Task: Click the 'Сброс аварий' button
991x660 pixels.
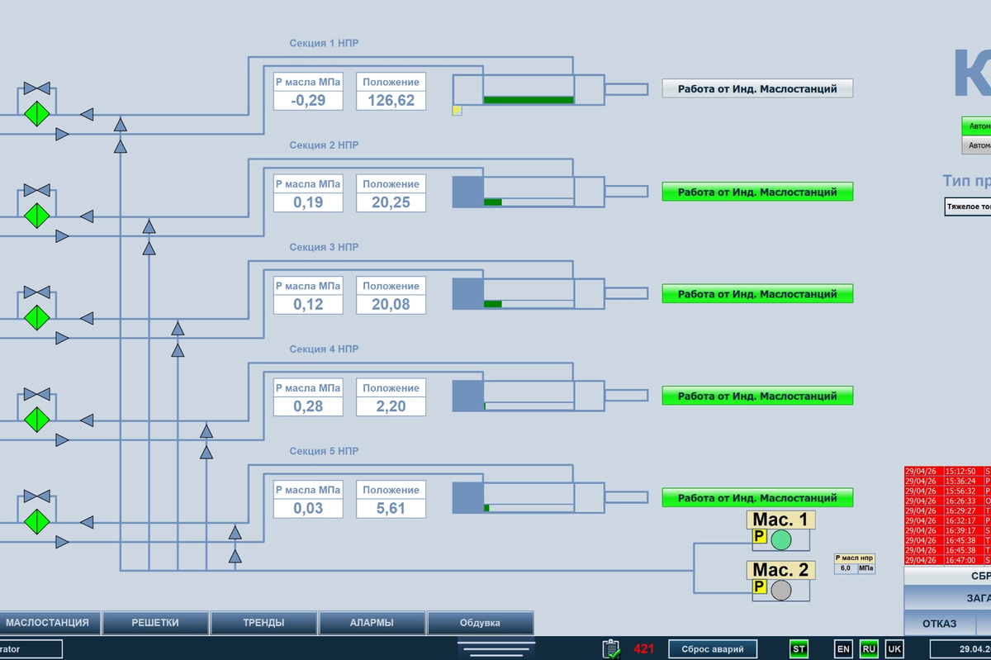Action: [713, 649]
